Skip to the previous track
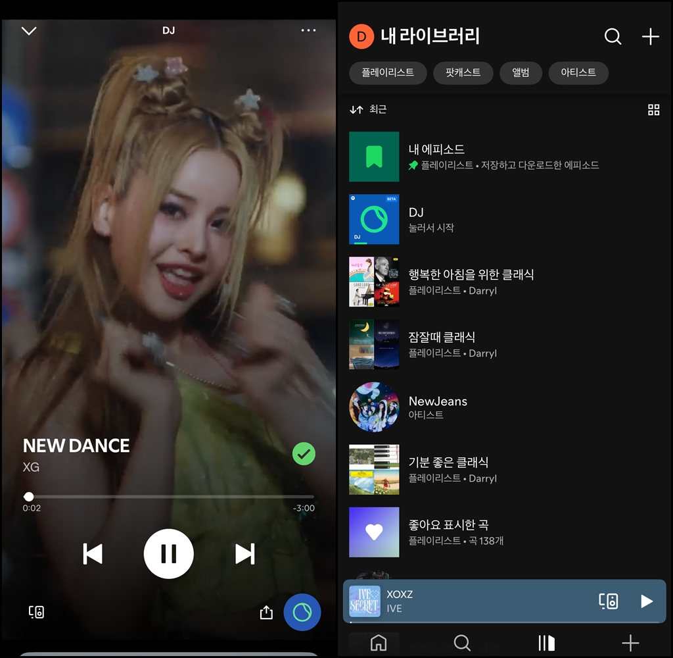 tap(92, 553)
